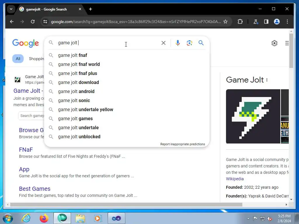The image size is (299, 224).
Task: Open more options next to Game Jolt title
Action: tap(267, 80)
